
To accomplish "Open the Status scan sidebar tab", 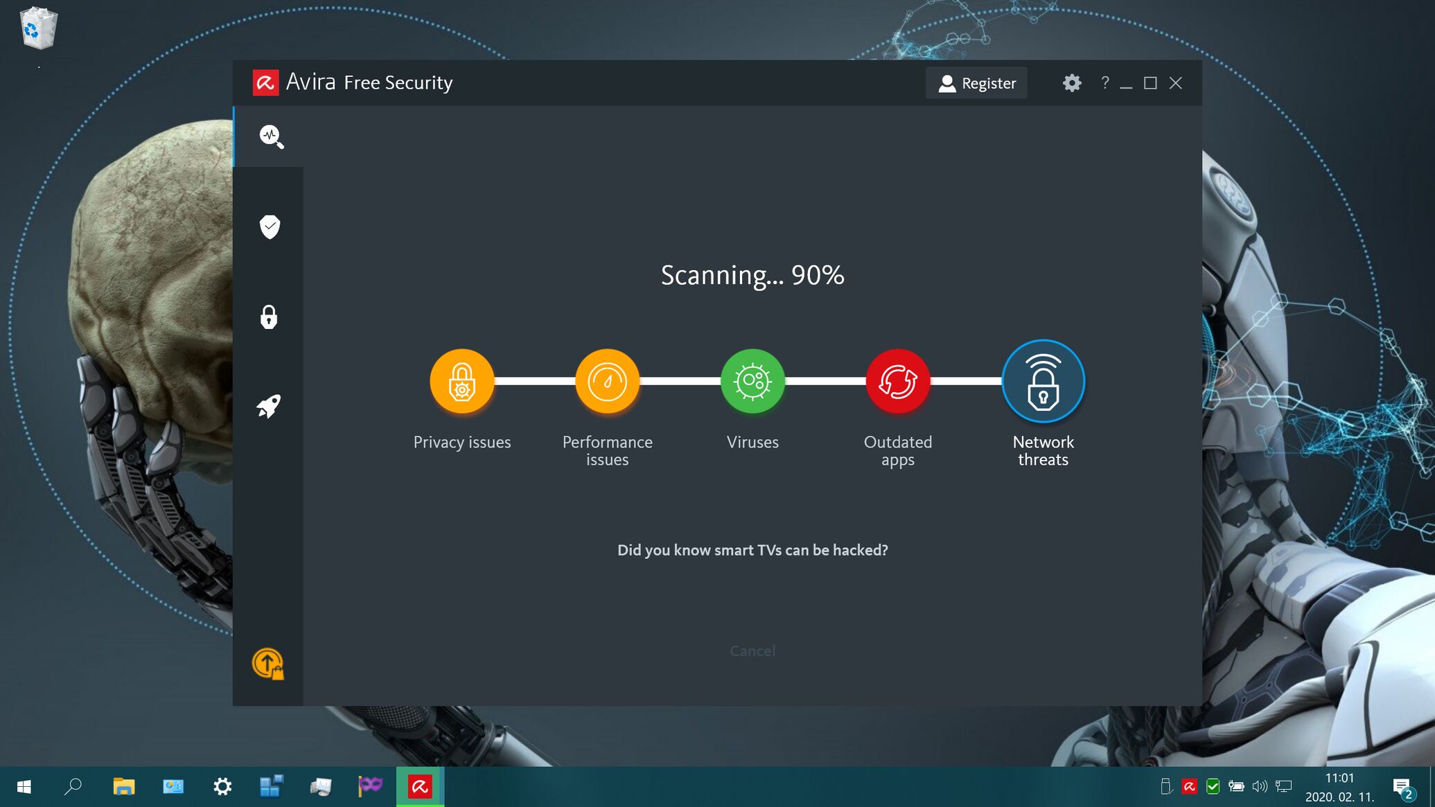I will point(270,136).
